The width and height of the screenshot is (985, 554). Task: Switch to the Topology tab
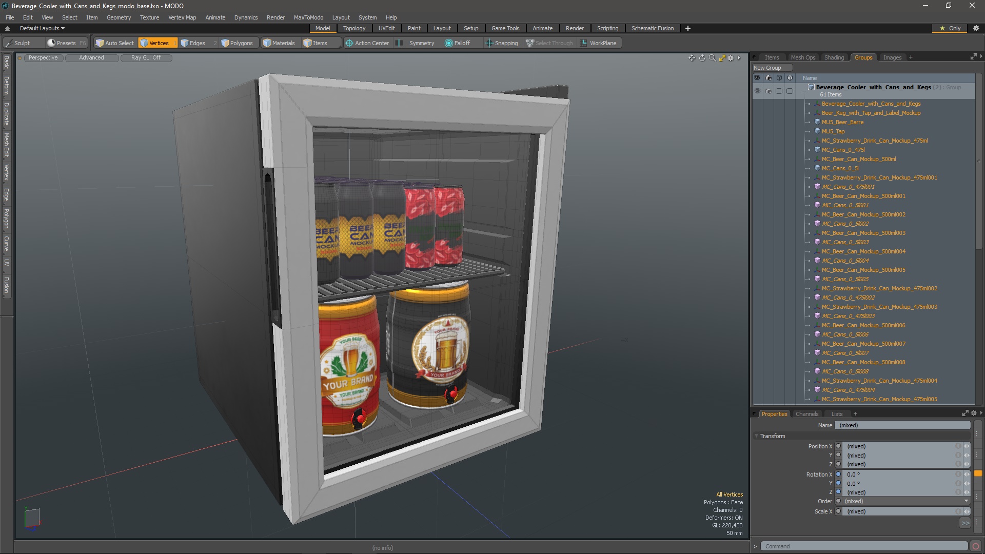tap(354, 28)
